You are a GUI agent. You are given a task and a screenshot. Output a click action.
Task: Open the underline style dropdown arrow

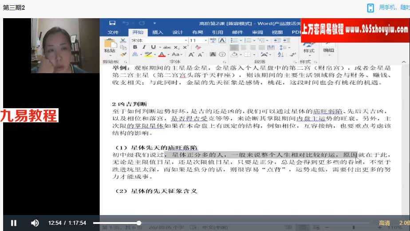[x=160, y=47]
